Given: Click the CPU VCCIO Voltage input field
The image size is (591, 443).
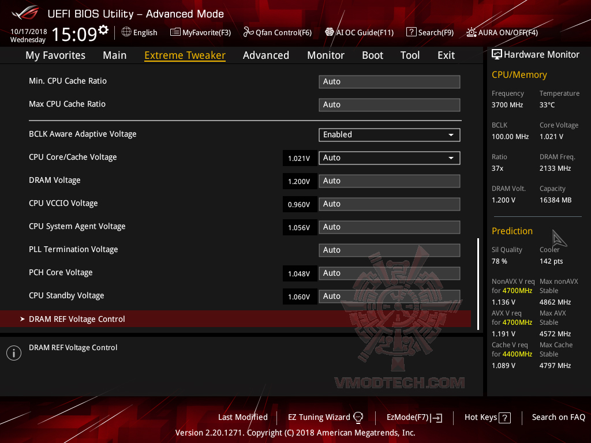Looking at the screenshot, I should pos(390,204).
